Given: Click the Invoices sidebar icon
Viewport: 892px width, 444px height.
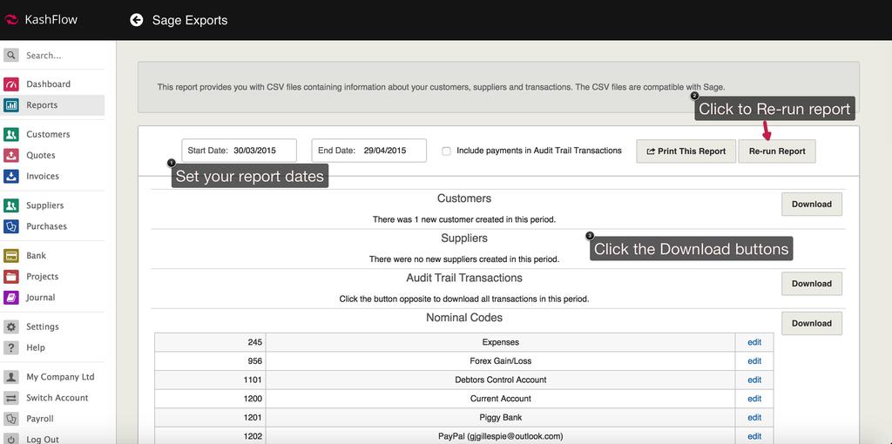Looking at the screenshot, I should click(x=11, y=177).
